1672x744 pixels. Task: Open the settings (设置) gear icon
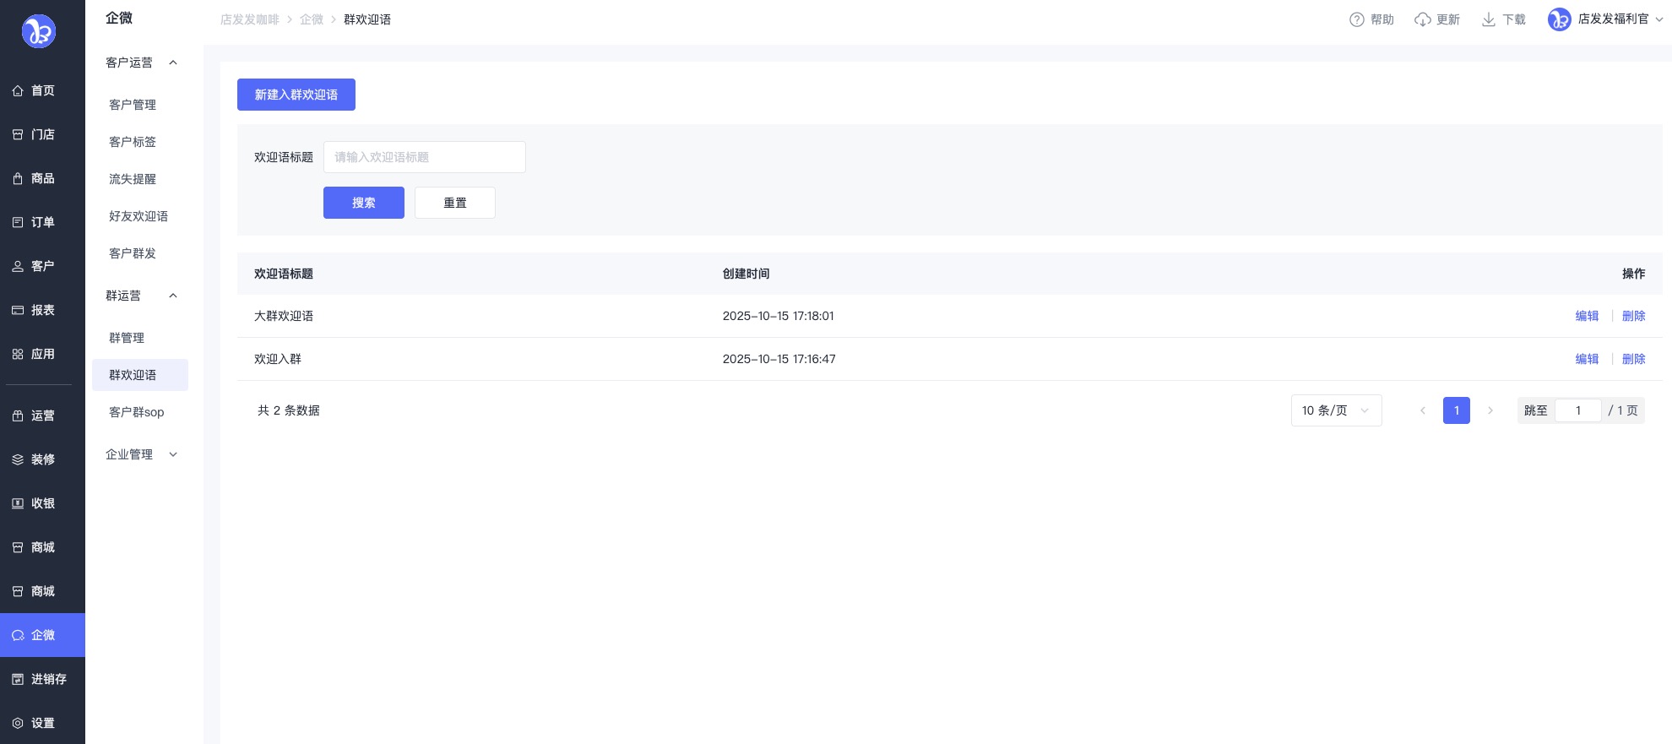click(18, 723)
